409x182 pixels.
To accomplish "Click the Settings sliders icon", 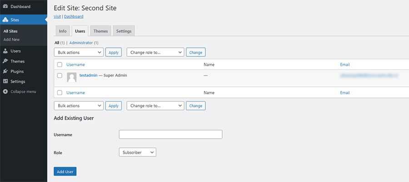I will [x=5, y=81].
